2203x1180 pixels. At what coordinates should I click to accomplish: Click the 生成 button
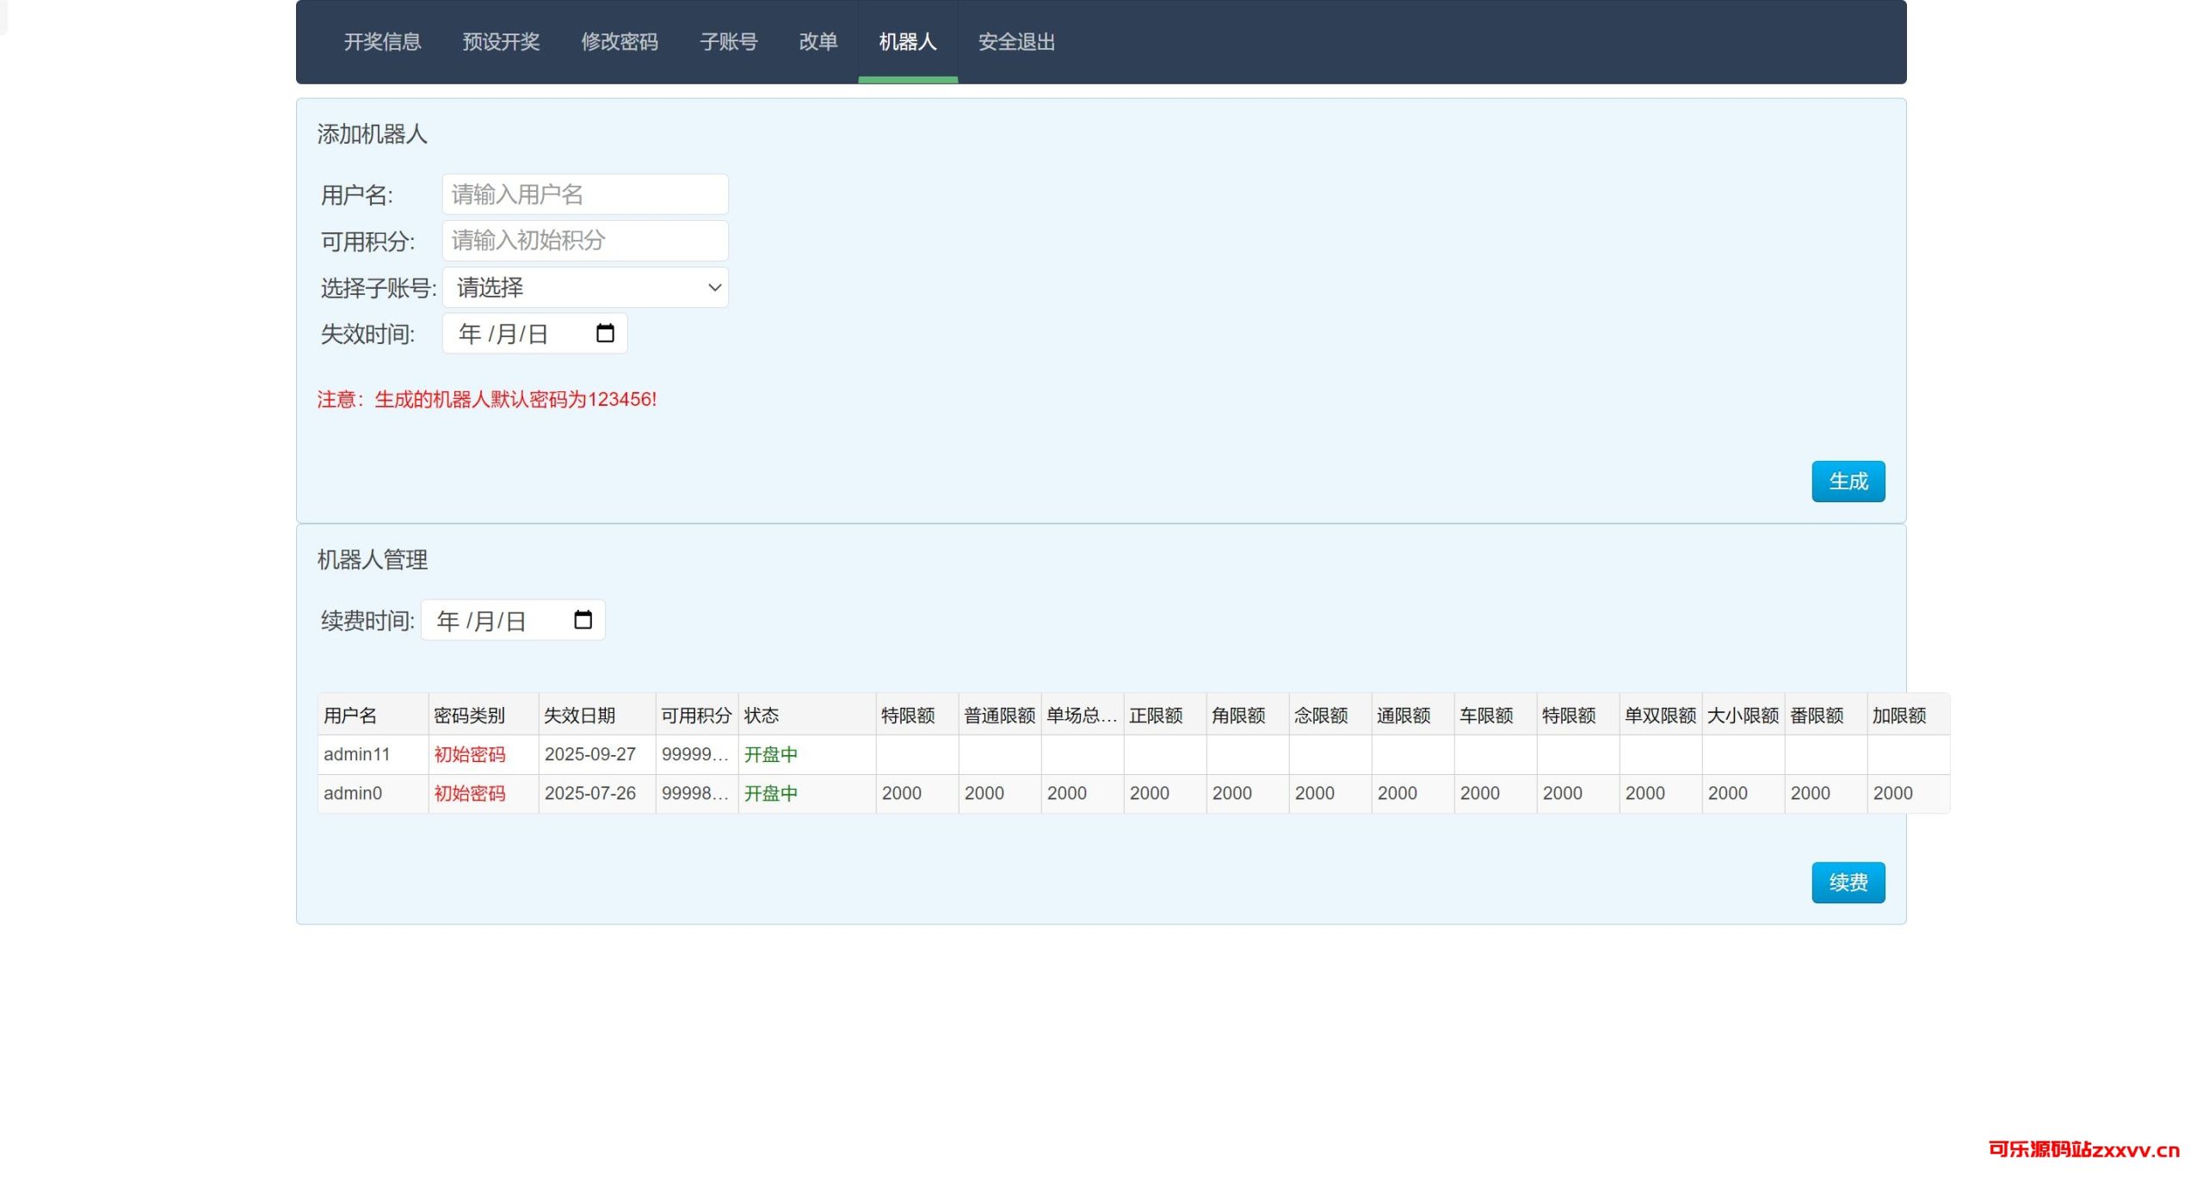(x=1848, y=481)
